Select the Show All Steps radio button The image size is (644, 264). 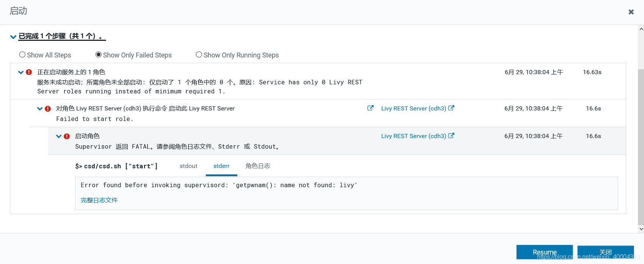[x=22, y=55]
